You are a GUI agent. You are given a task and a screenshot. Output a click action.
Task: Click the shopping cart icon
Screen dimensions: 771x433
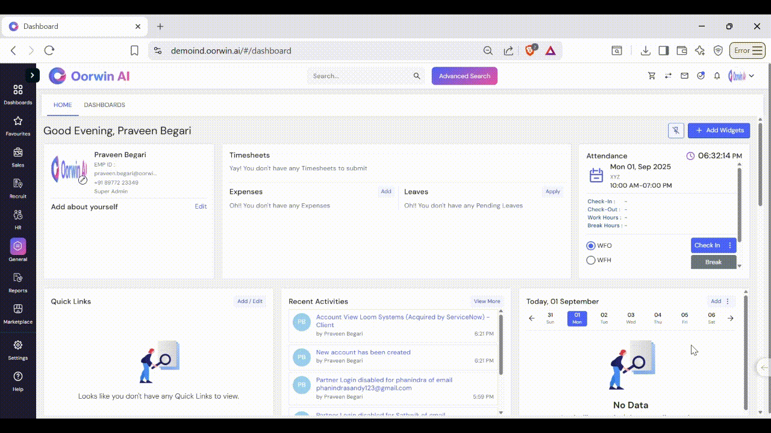[x=652, y=76]
